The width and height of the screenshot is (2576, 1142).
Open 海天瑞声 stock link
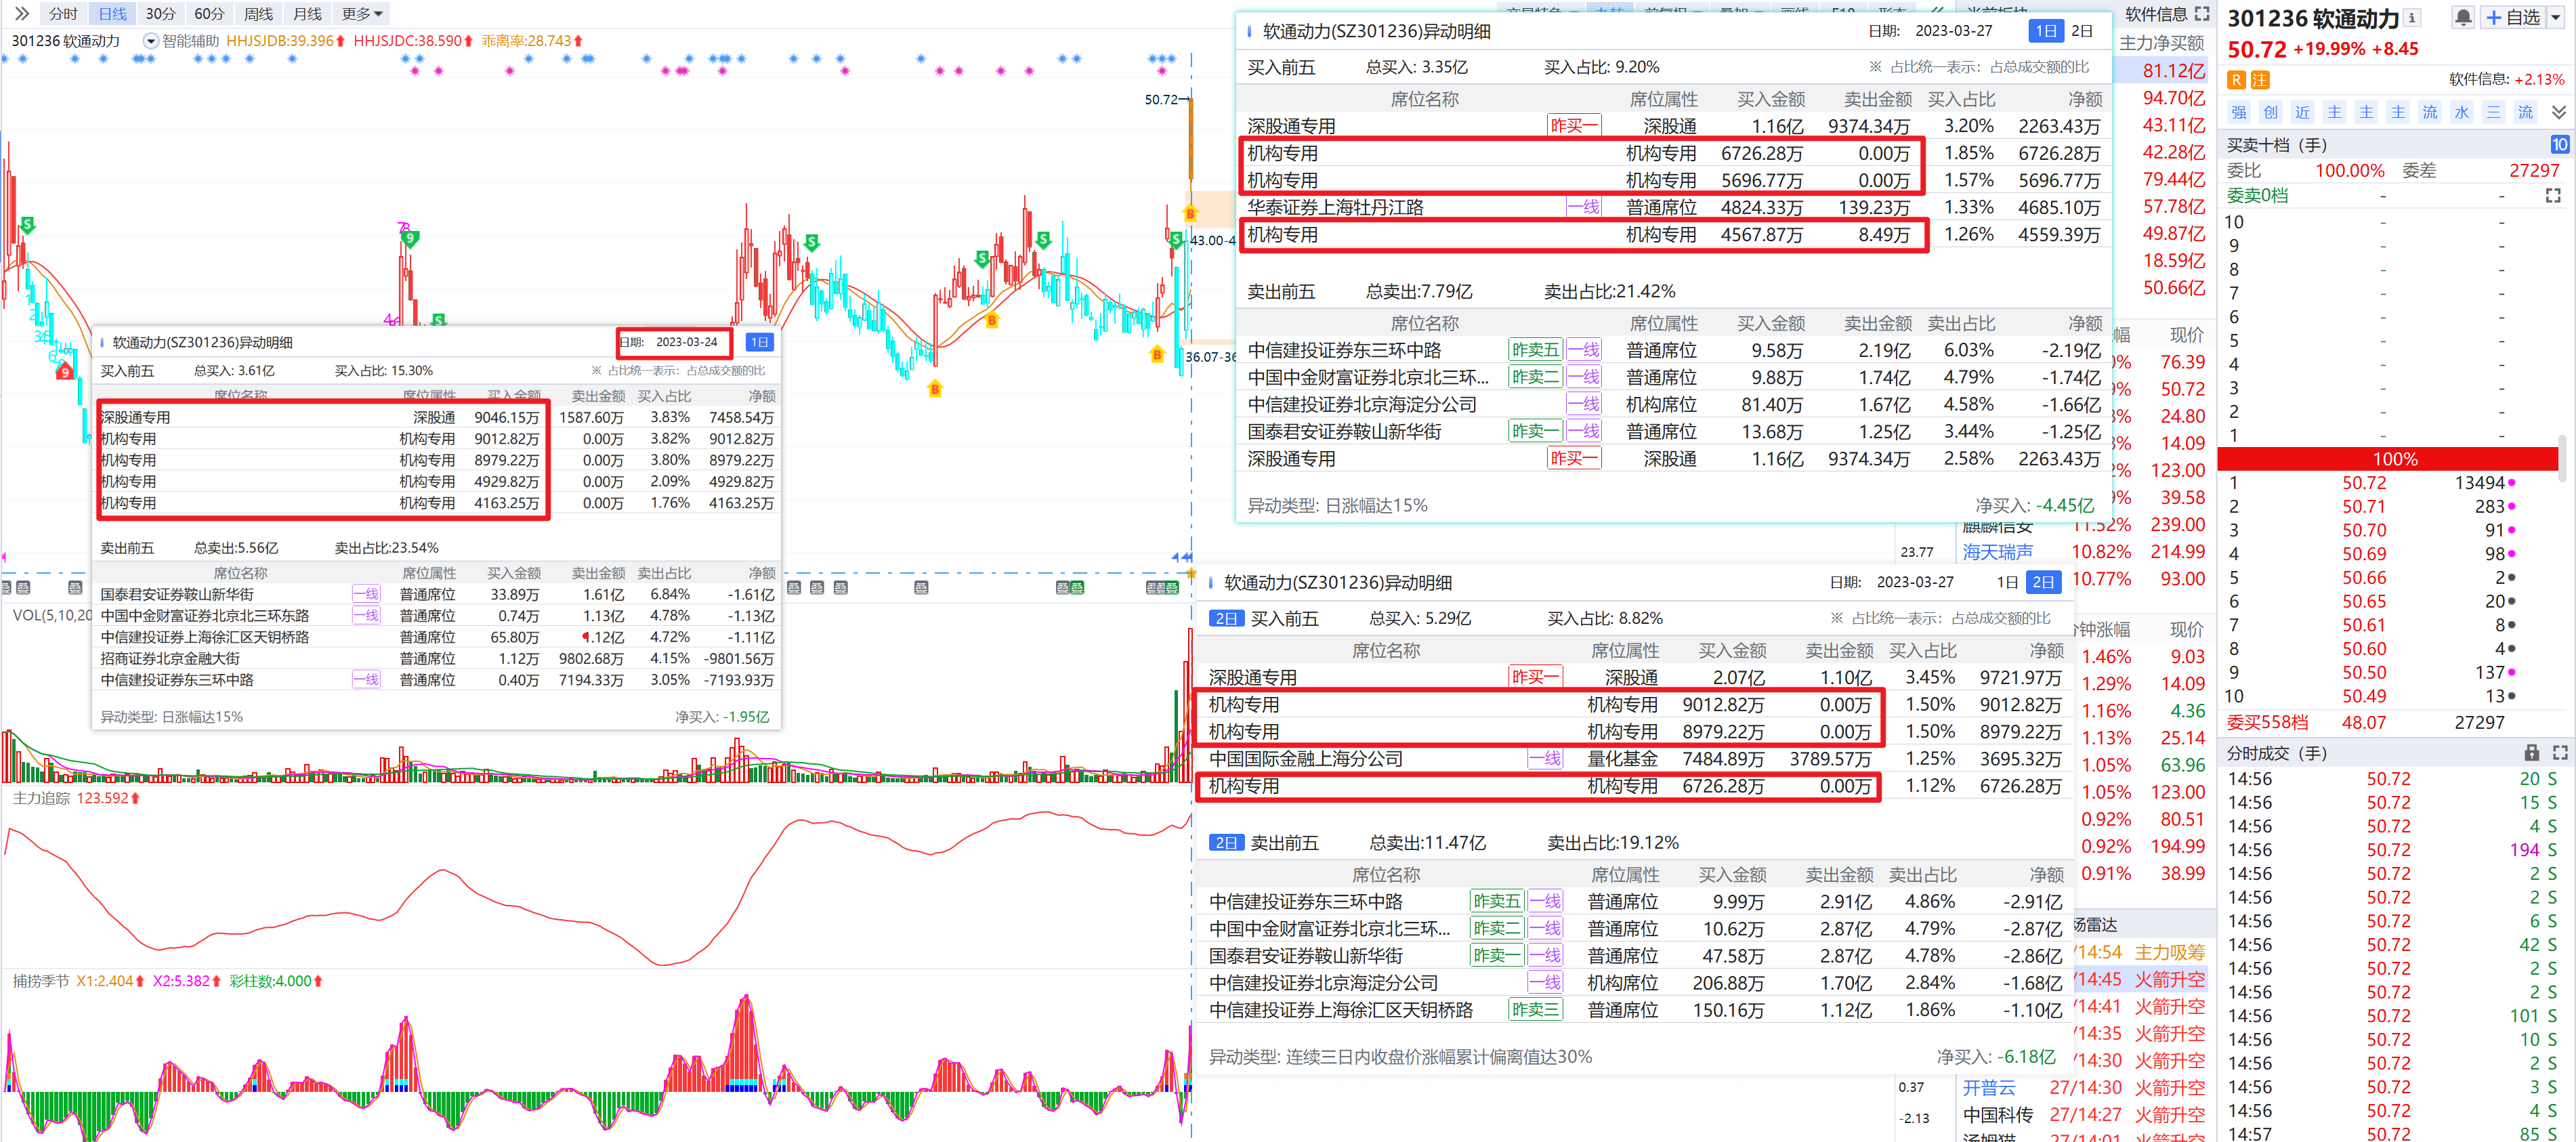click(x=1997, y=552)
